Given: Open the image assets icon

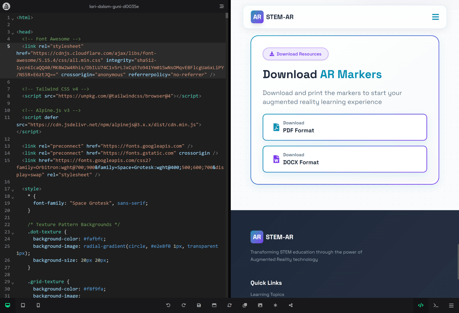Looking at the screenshot, I should click(260, 305).
